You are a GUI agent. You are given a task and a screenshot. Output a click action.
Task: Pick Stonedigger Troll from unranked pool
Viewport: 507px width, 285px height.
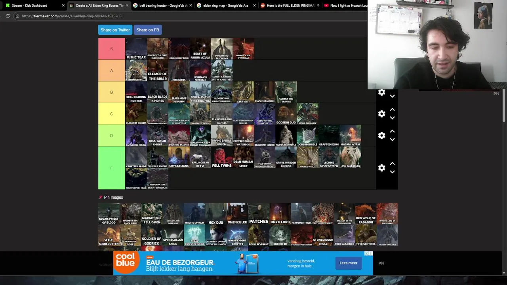(x=323, y=236)
